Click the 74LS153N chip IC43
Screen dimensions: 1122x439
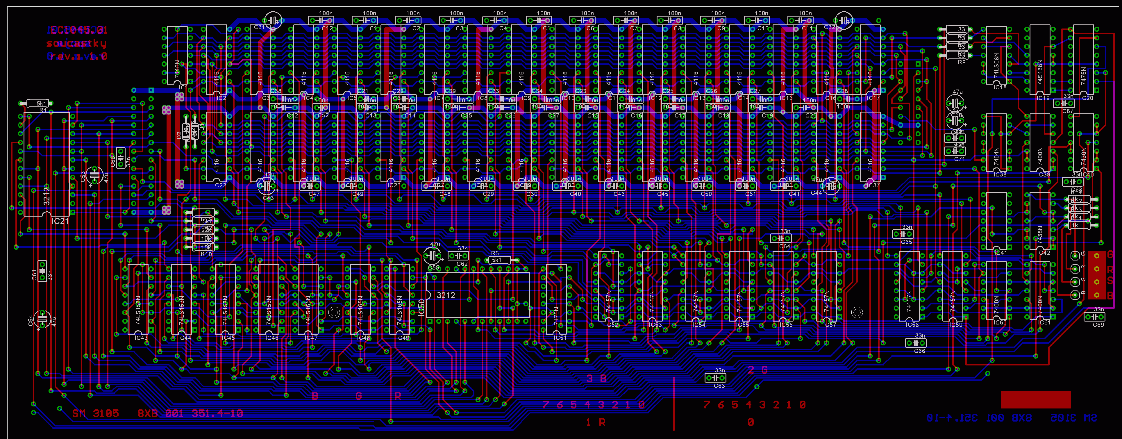(x=138, y=299)
